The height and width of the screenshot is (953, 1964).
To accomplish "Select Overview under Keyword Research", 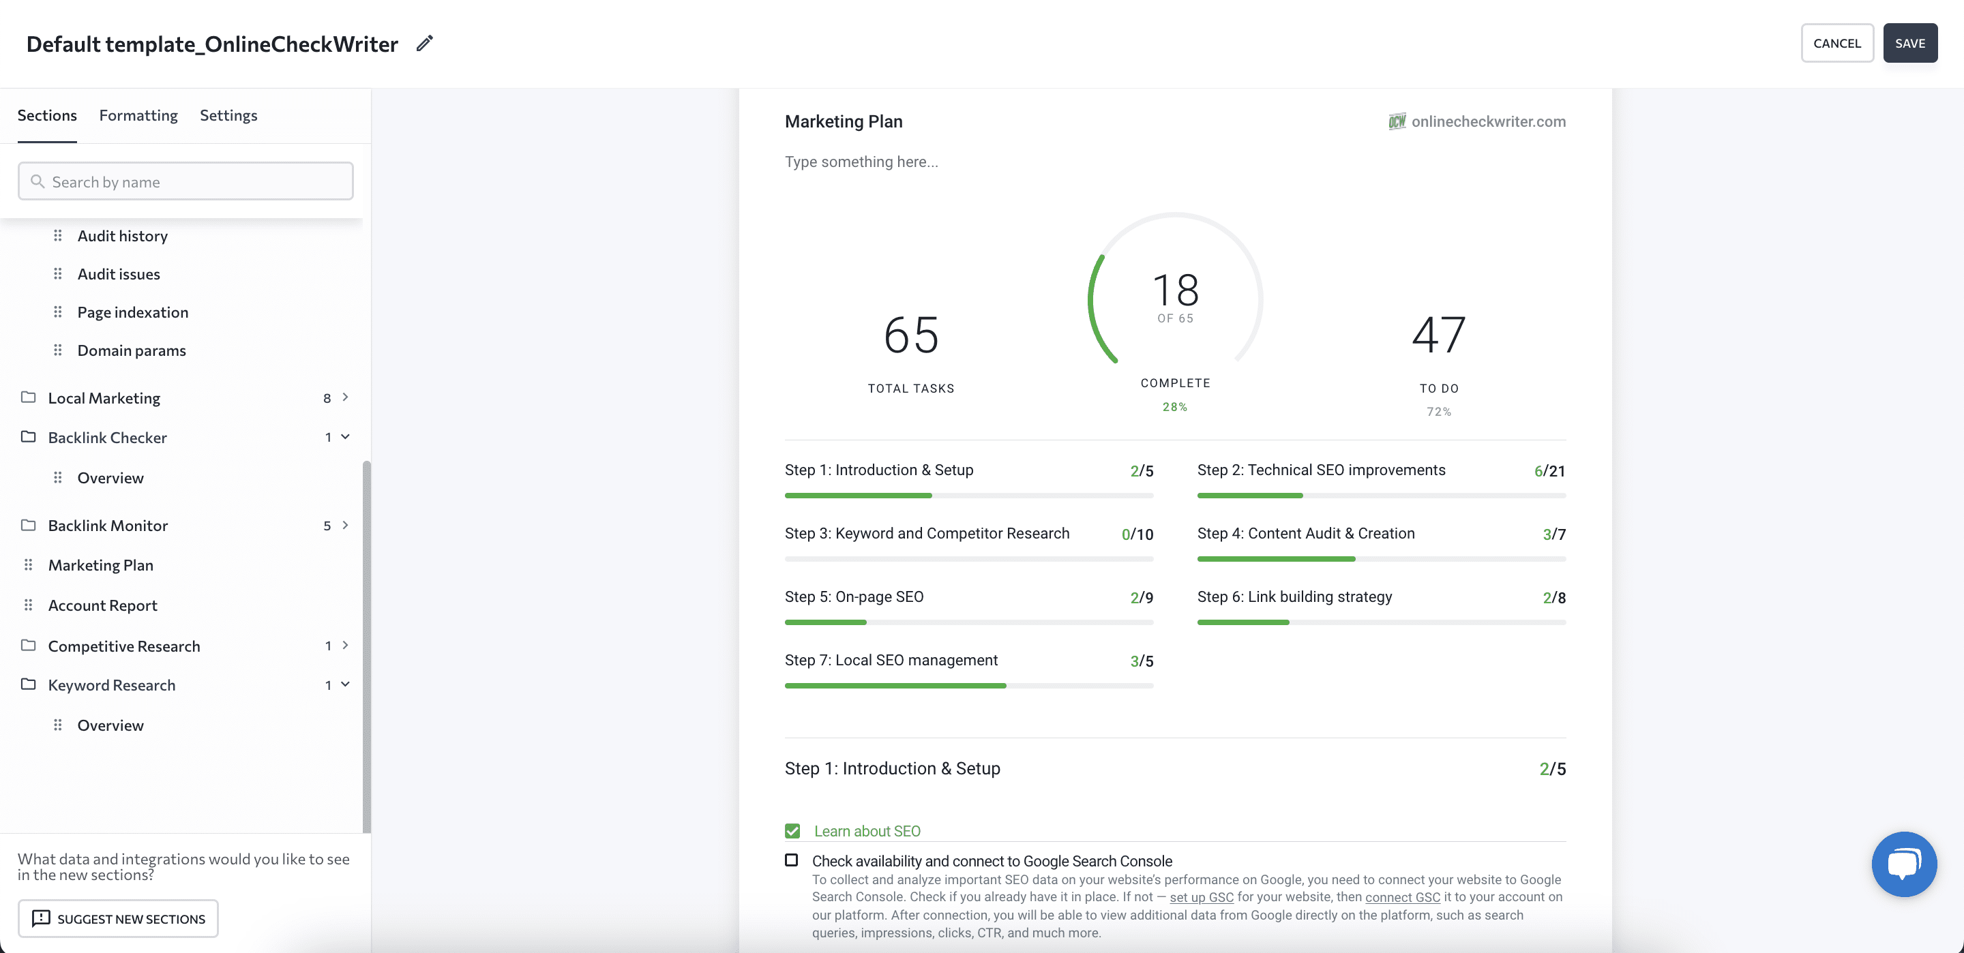I will coord(110,725).
